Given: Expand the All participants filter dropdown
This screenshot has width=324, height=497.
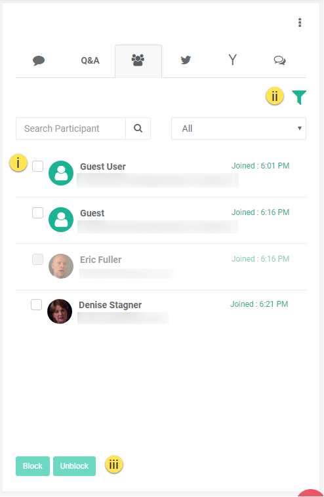Looking at the screenshot, I should [x=239, y=129].
